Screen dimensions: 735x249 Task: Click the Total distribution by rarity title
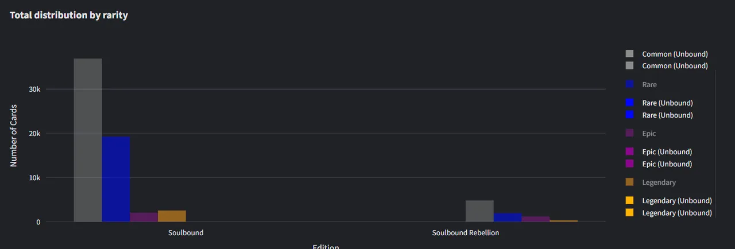69,15
